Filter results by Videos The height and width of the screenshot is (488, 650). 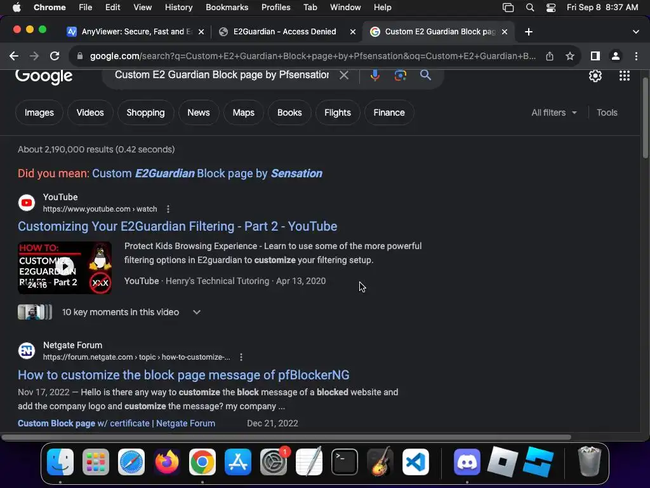(x=90, y=112)
